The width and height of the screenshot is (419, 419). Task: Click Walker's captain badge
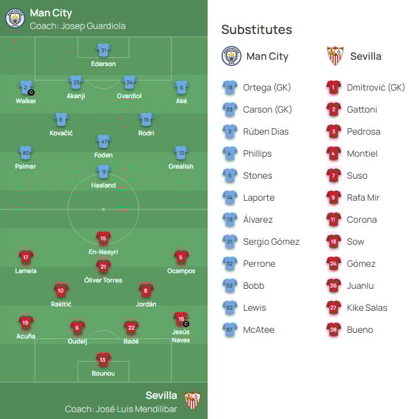click(x=31, y=92)
